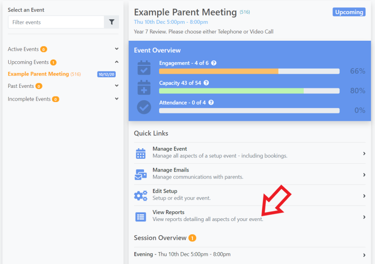Click into the Filter events input field

click(x=56, y=22)
